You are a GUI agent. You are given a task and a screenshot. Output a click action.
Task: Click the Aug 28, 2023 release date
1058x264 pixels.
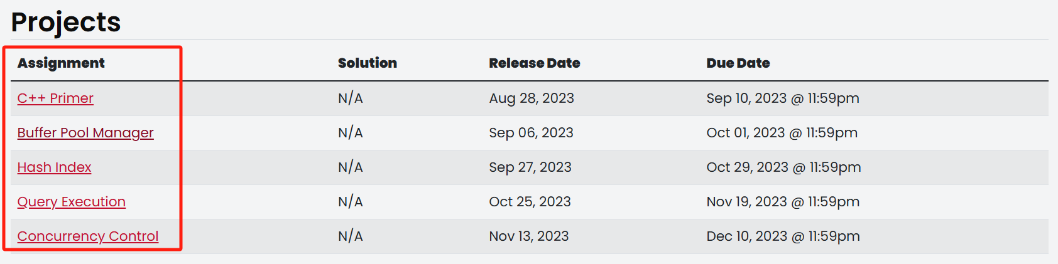(x=532, y=98)
